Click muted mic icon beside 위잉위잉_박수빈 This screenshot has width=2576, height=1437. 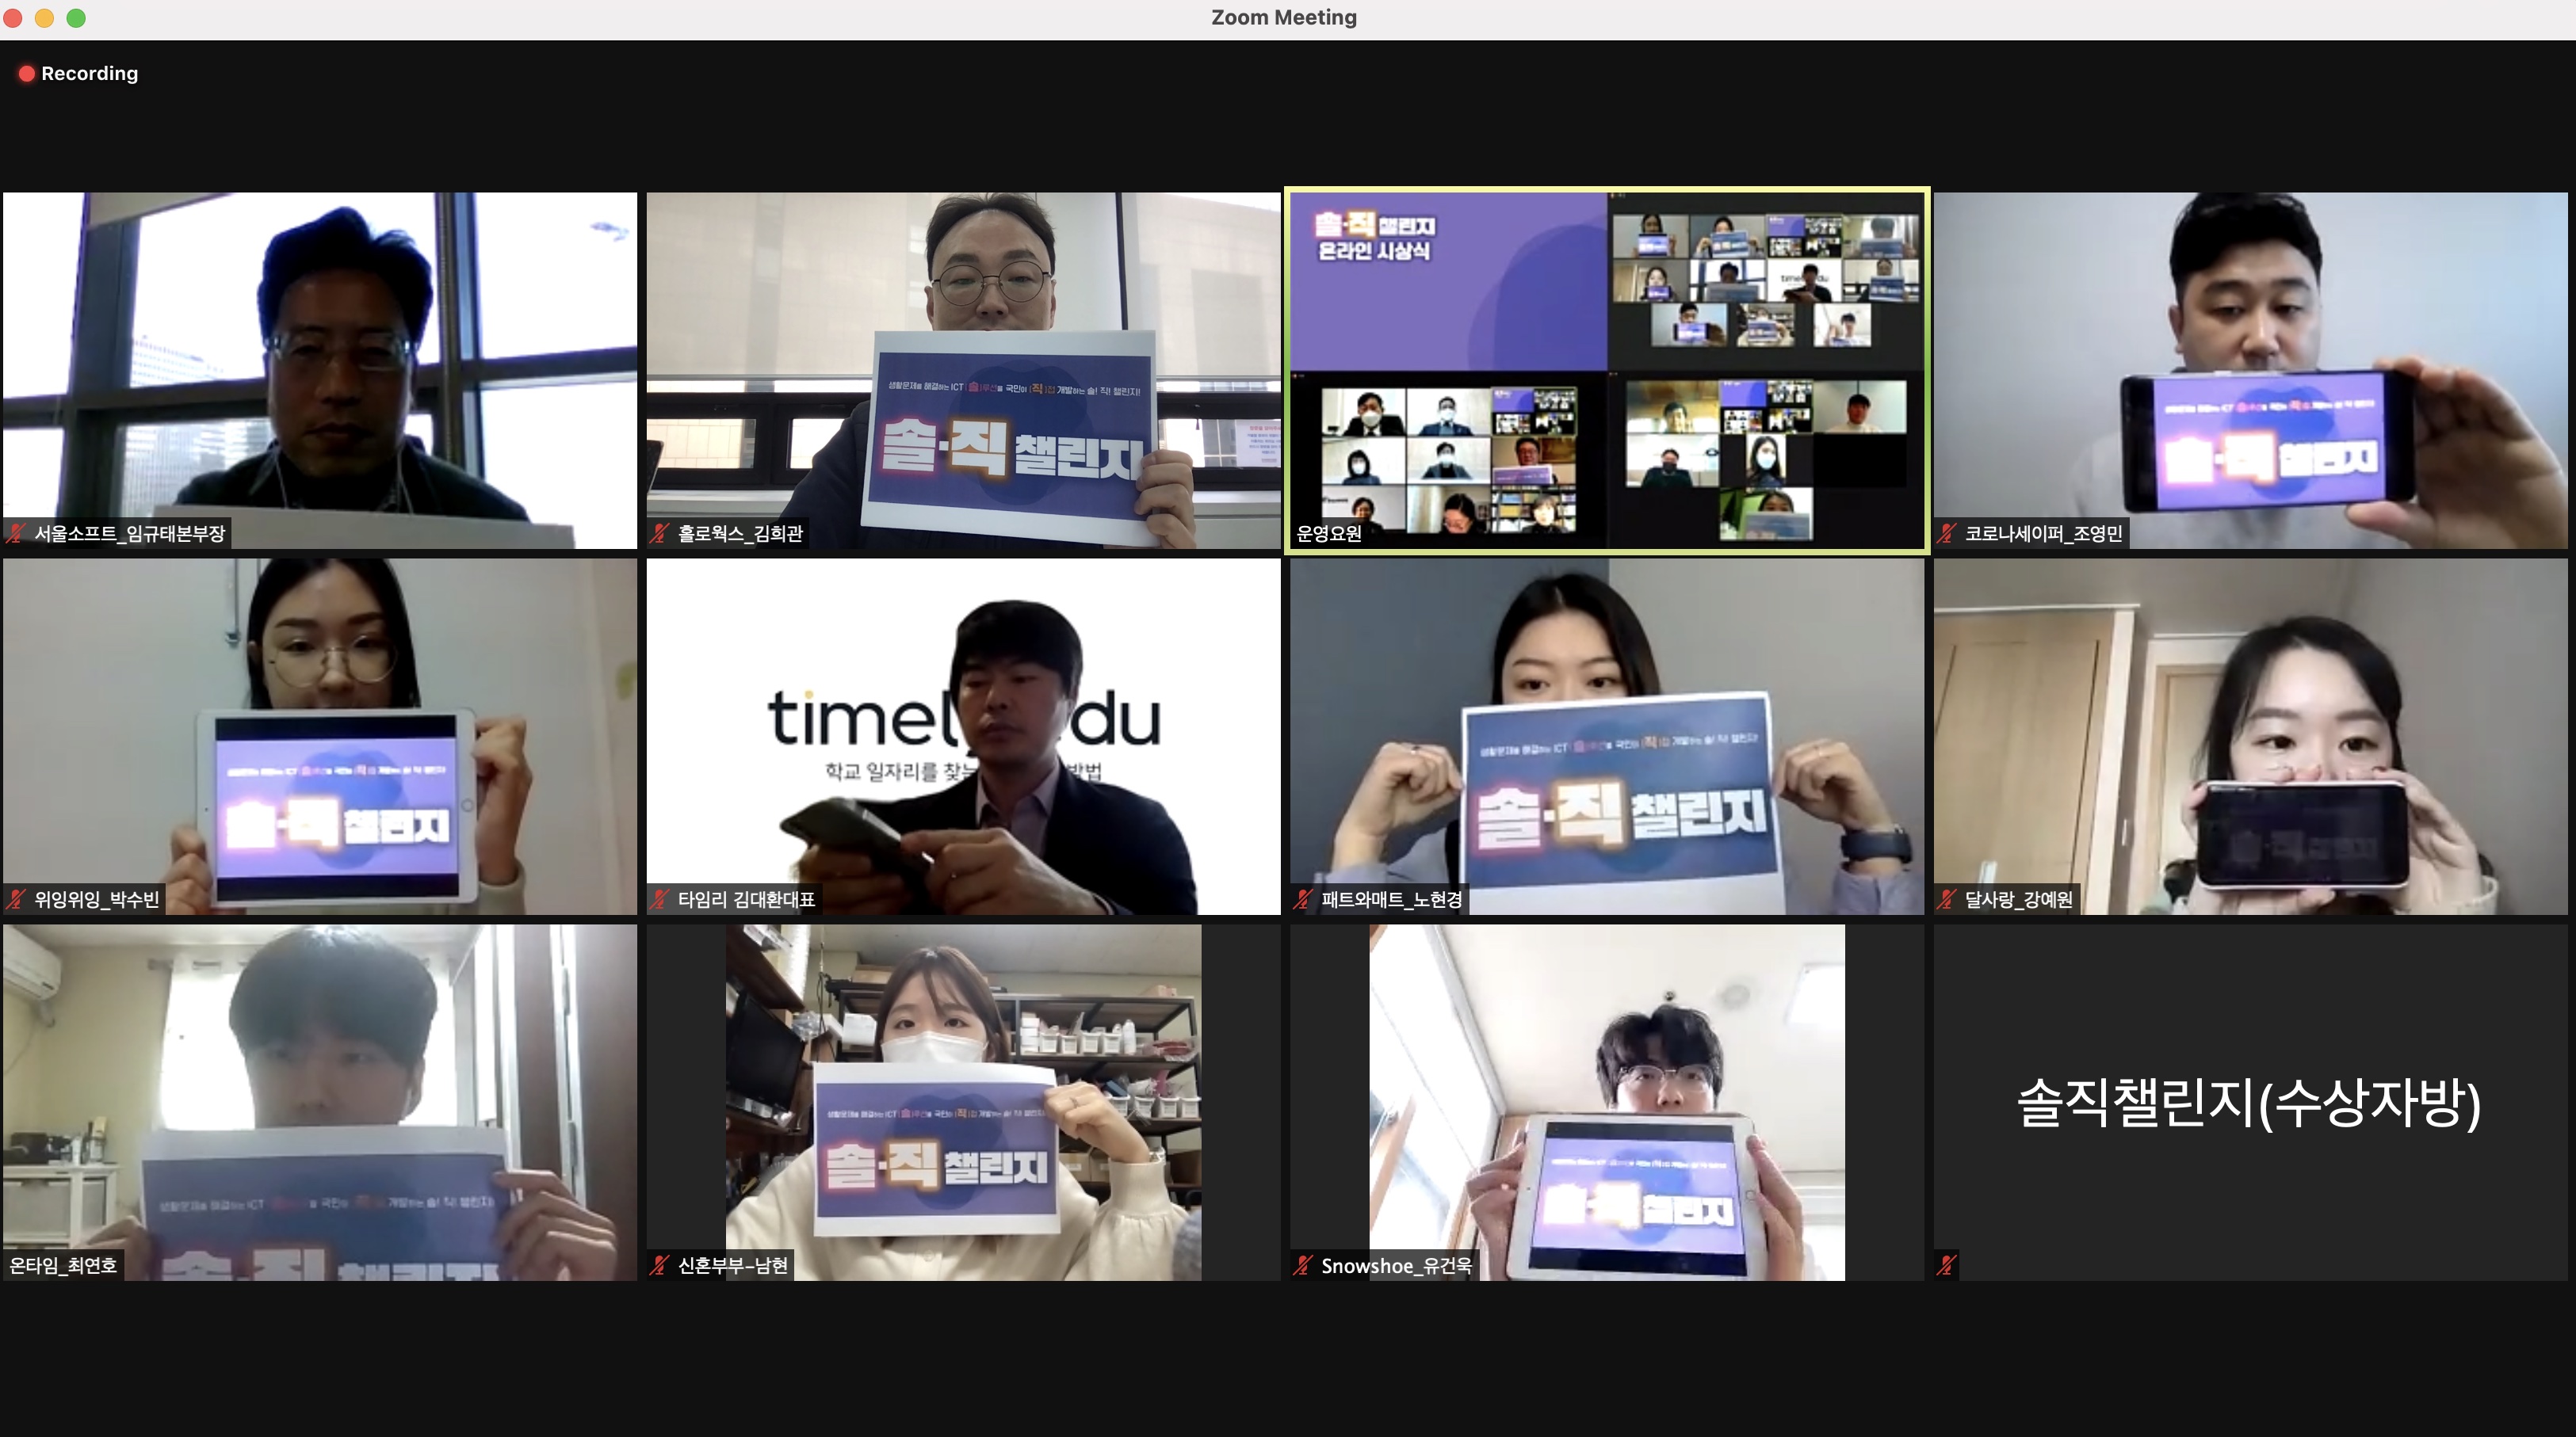[x=15, y=899]
